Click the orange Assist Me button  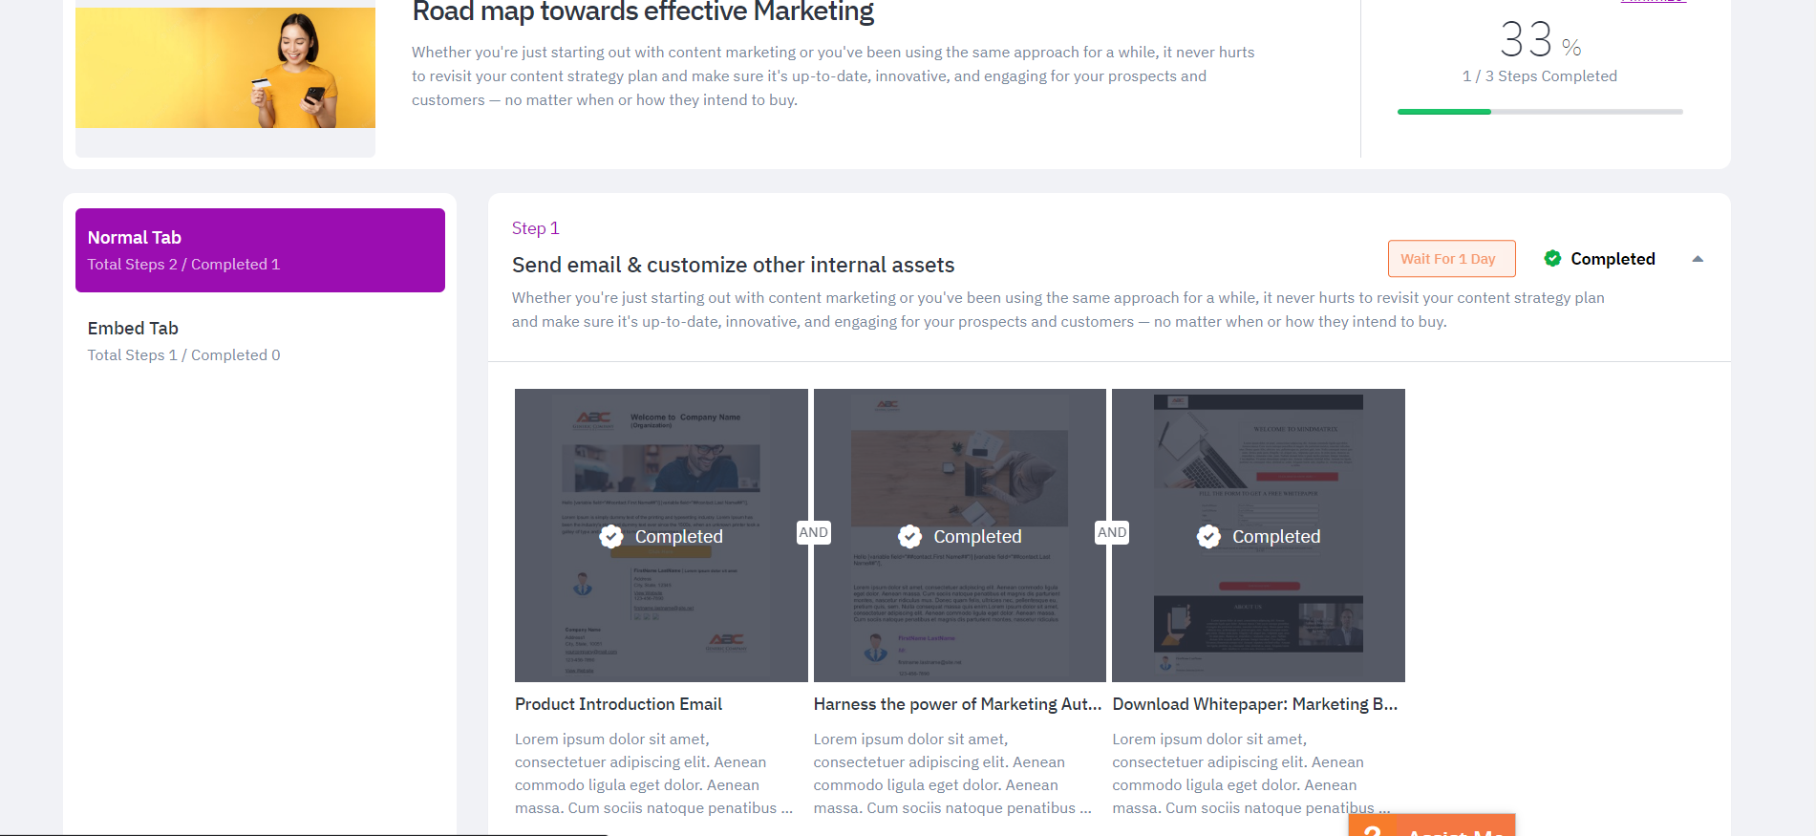click(x=1432, y=825)
